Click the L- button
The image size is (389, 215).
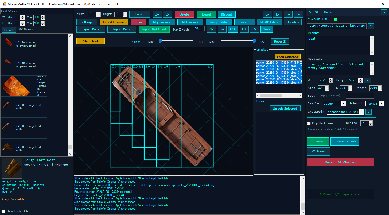click(278, 14)
